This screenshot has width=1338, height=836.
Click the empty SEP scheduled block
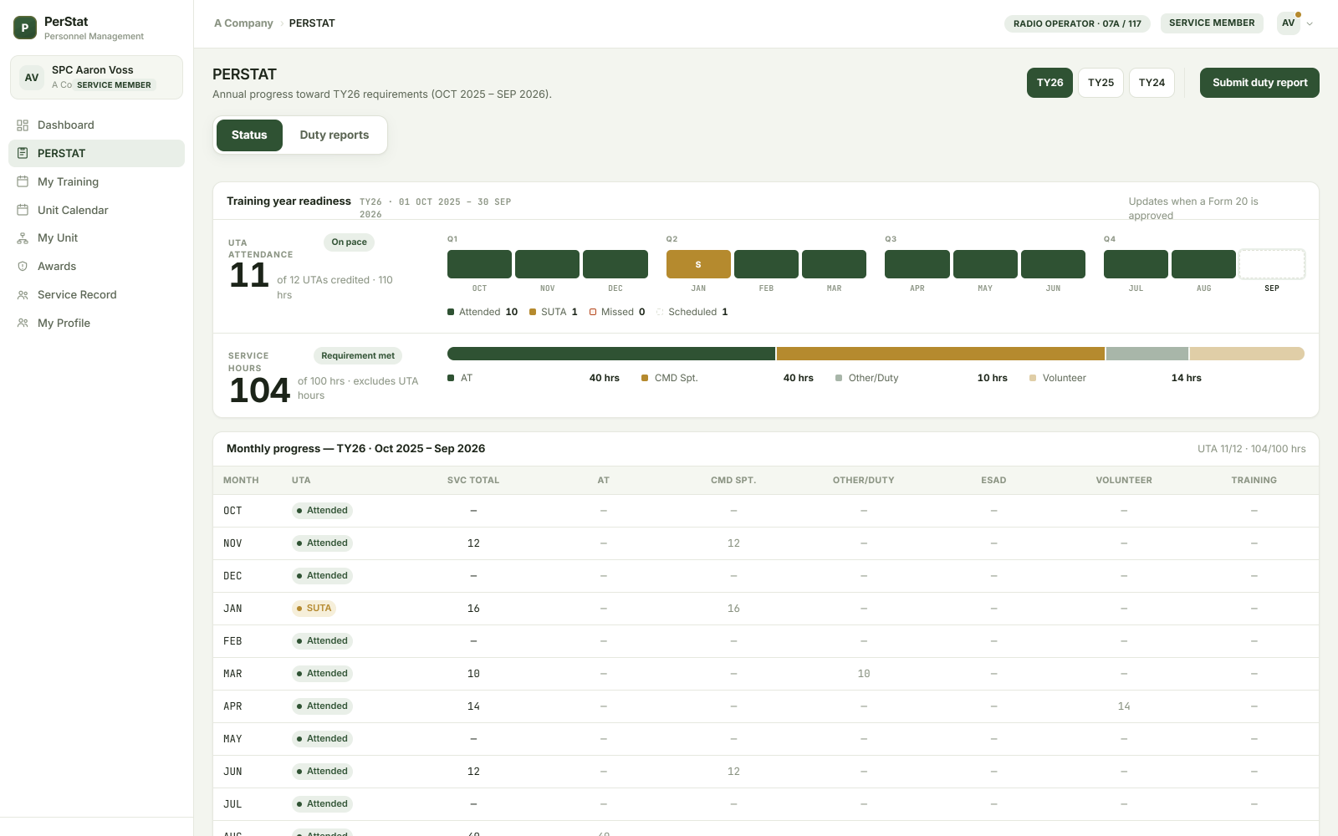[x=1271, y=264]
